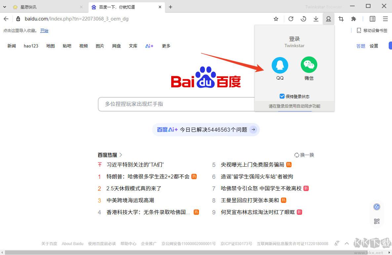Viewport: 392px width, 255px height.
Task: Expand the tab list dropdown arrow
Action: click(x=5, y=7)
